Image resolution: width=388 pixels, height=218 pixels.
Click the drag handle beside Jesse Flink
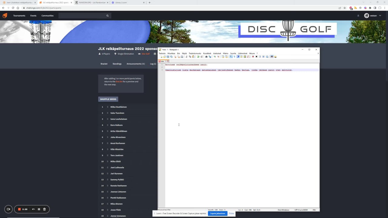[107, 210]
